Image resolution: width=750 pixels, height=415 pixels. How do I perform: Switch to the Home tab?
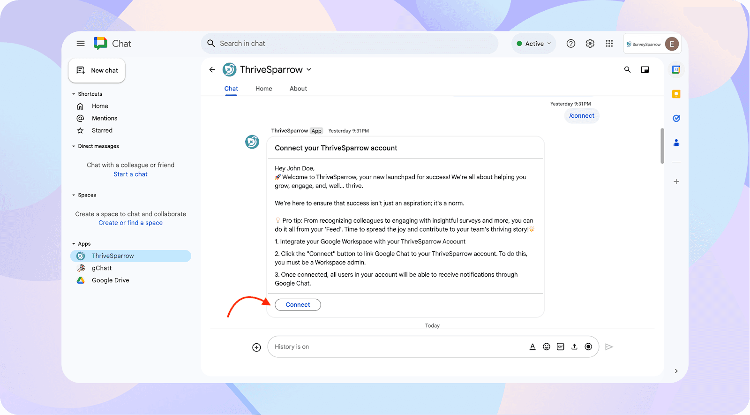pos(263,89)
